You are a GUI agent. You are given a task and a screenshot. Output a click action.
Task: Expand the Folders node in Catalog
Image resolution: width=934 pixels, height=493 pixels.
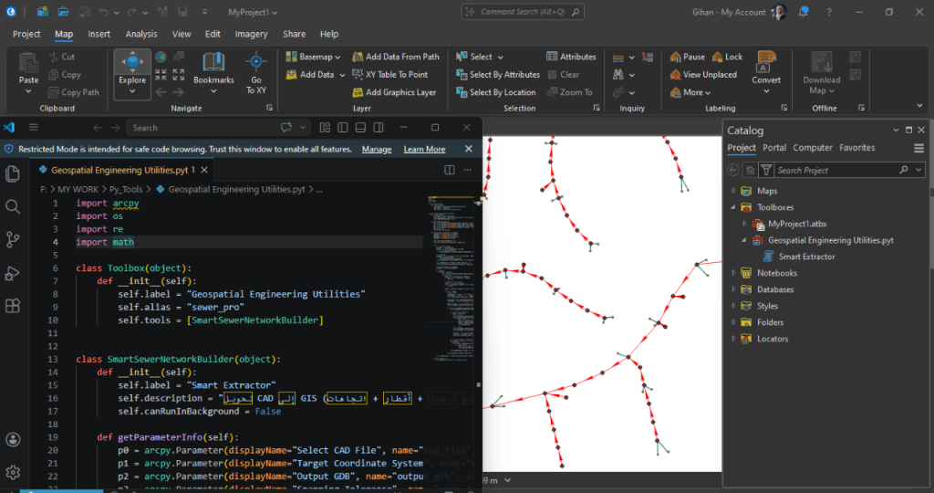click(733, 322)
